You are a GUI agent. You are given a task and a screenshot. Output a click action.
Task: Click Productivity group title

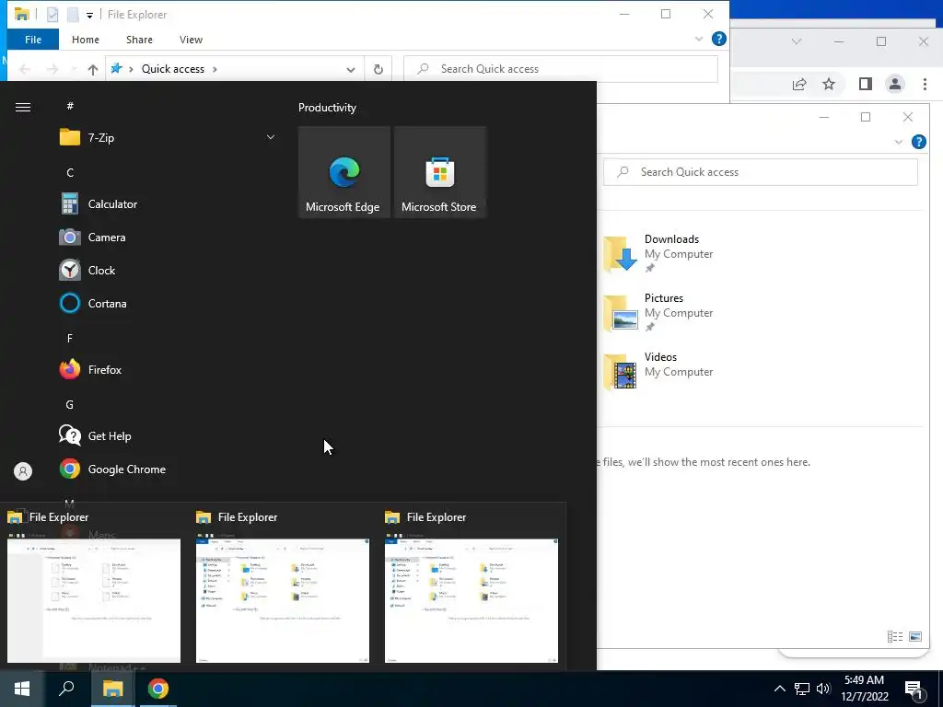click(327, 108)
